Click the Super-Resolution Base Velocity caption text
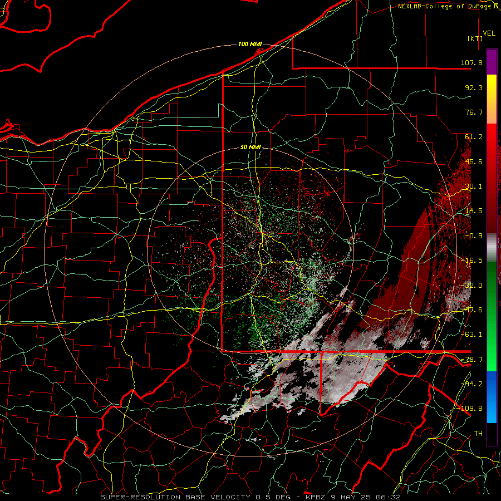Screen dimensions: 501x501 pos(250,497)
